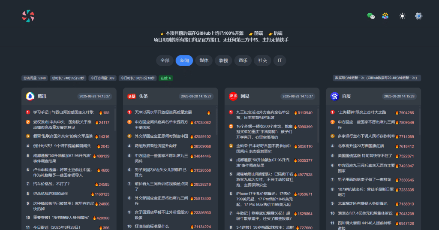Click 腾讯 card timestamp 14:15:27
Viewport: 439px width, 230px height.
point(95,96)
